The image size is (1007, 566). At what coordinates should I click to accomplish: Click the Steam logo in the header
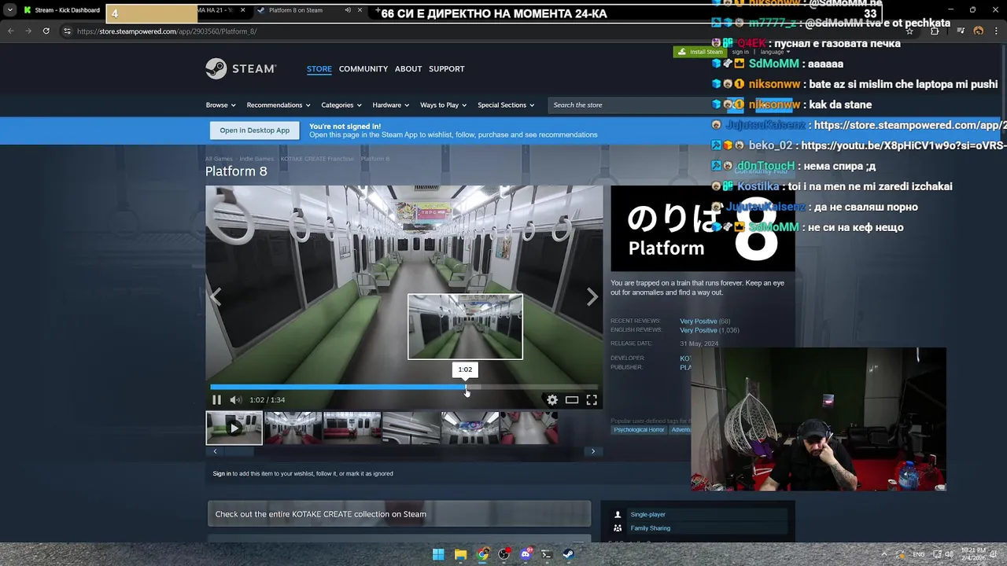241,68
